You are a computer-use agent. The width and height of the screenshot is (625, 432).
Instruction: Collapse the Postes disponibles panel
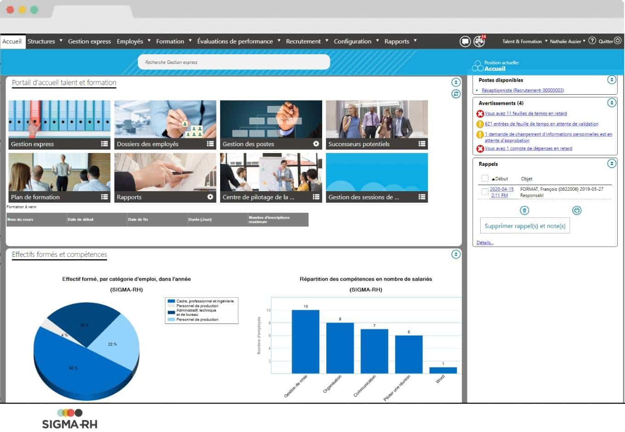click(612, 80)
